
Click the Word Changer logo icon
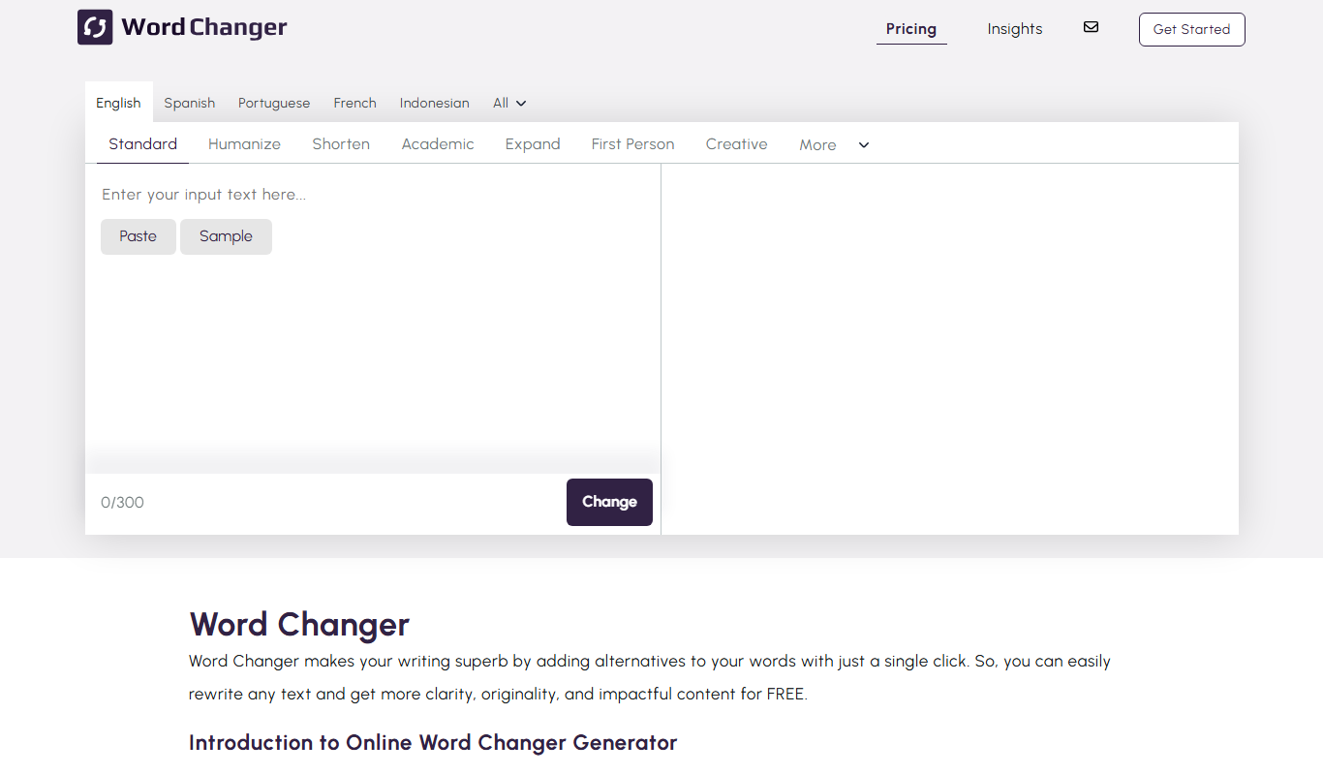(95, 27)
